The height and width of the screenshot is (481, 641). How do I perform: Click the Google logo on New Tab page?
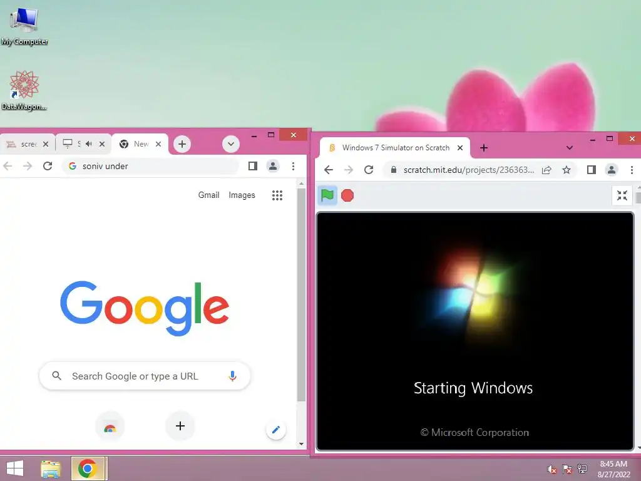pyautogui.click(x=145, y=308)
